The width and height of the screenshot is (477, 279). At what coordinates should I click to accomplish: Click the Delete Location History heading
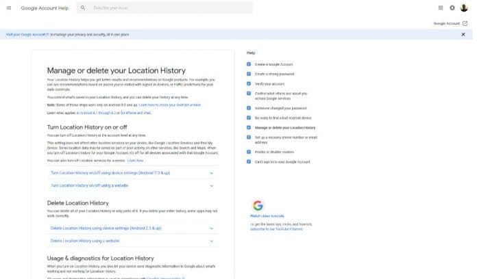click(x=78, y=203)
